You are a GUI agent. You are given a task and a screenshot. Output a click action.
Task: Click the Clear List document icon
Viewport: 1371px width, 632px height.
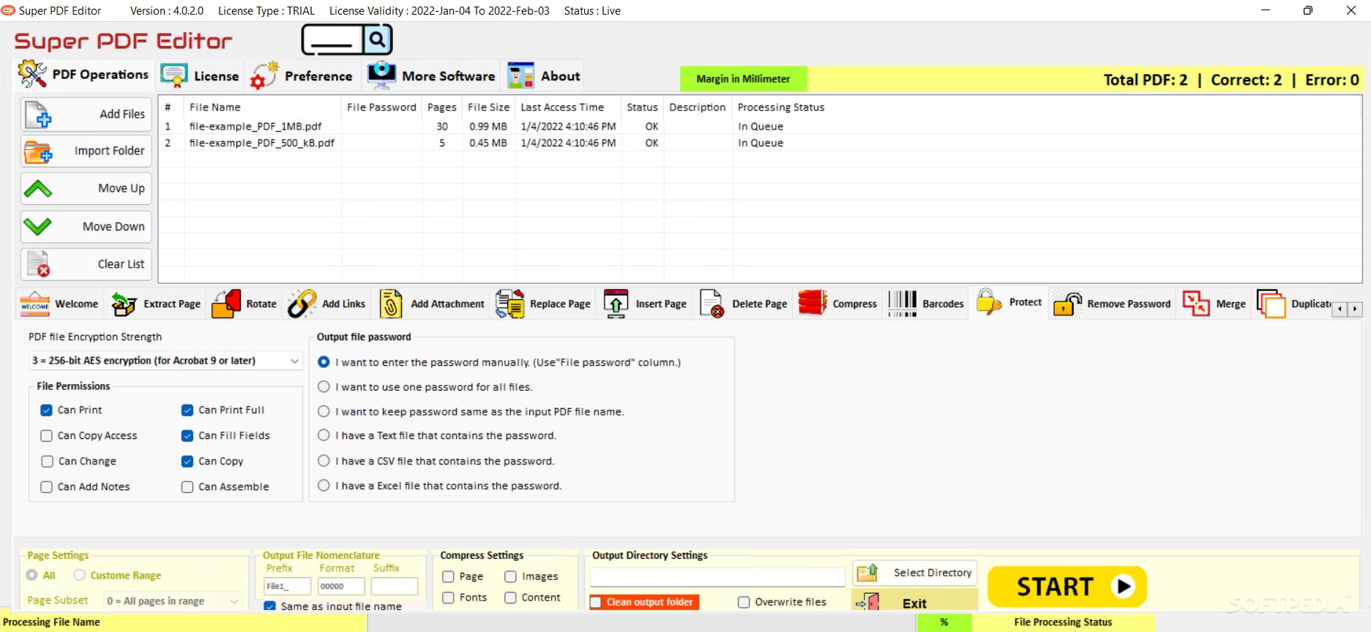(38, 264)
